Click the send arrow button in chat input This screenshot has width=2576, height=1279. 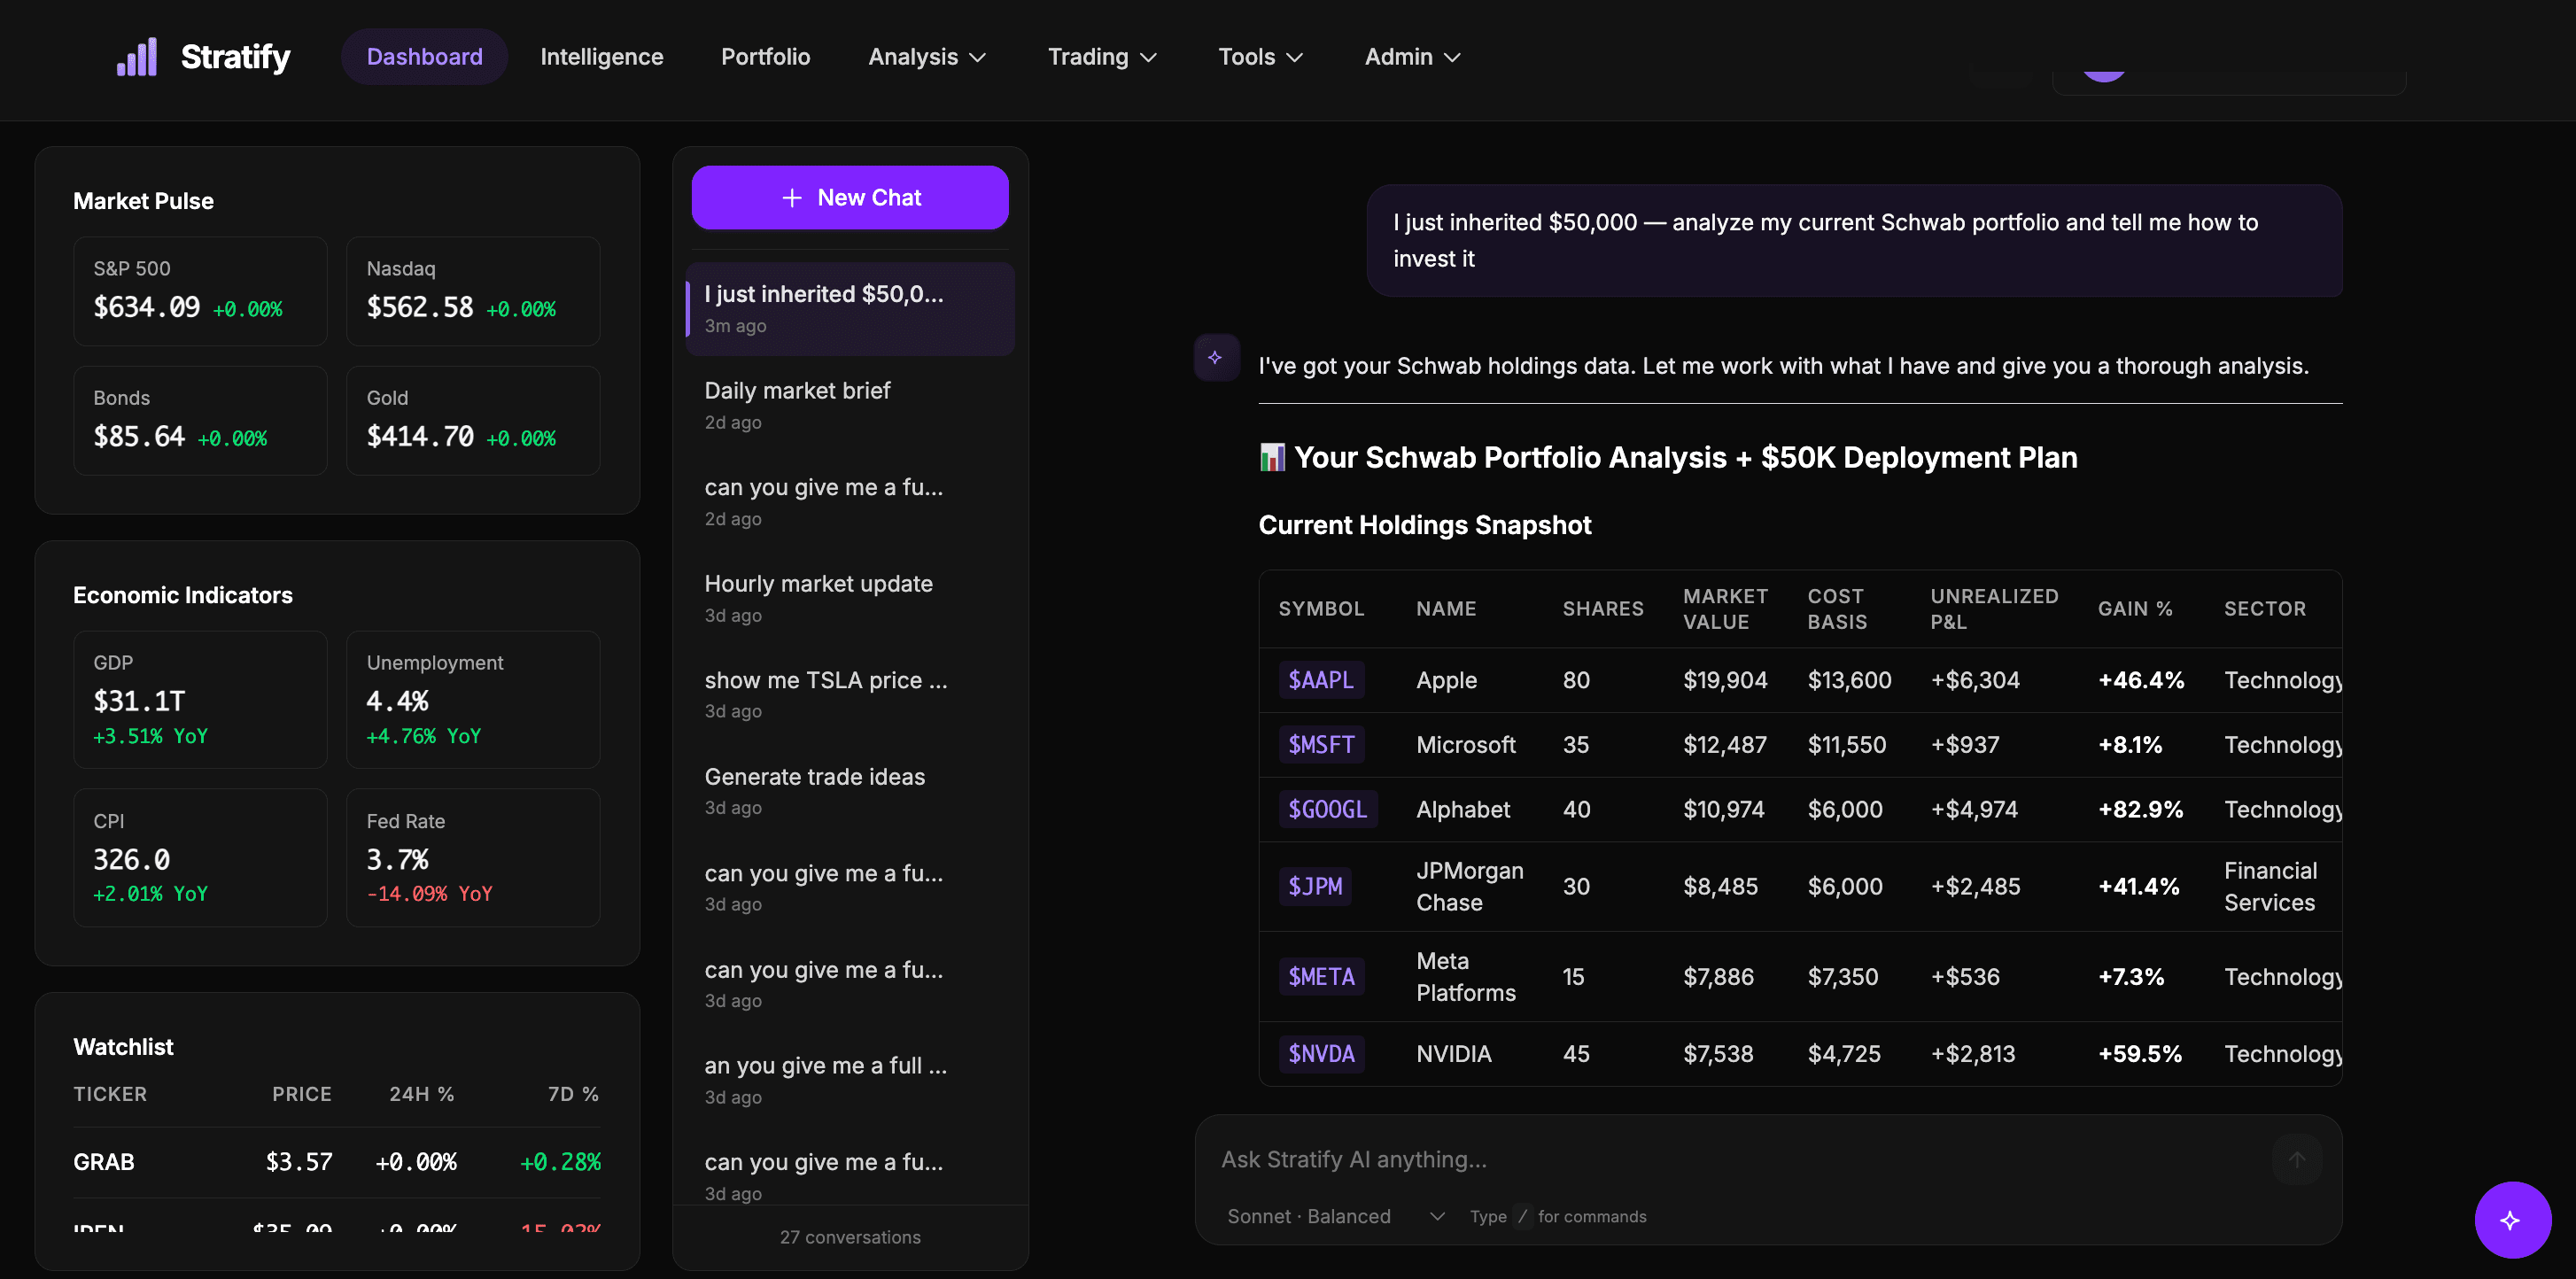pos(2297,1159)
